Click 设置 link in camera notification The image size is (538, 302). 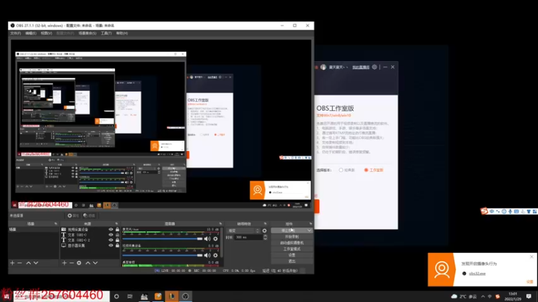[530, 282]
